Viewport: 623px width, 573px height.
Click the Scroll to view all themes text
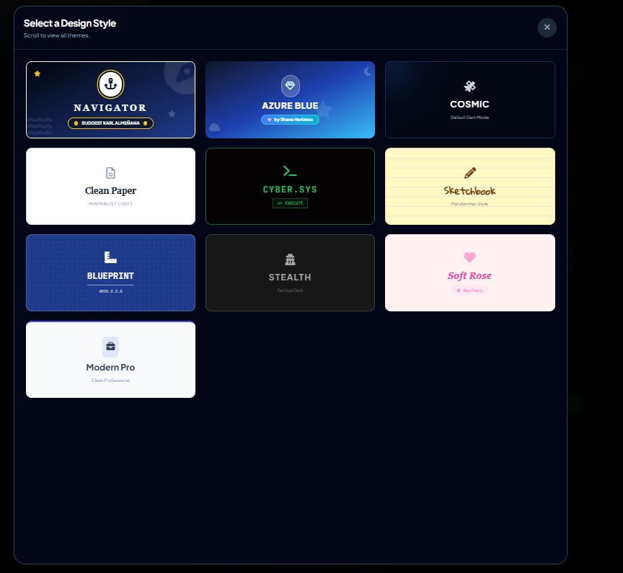[x=56, y=35]
